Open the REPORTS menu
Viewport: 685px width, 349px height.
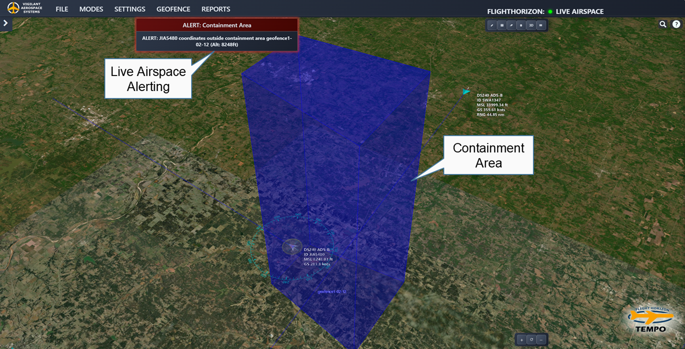[216, 9]
